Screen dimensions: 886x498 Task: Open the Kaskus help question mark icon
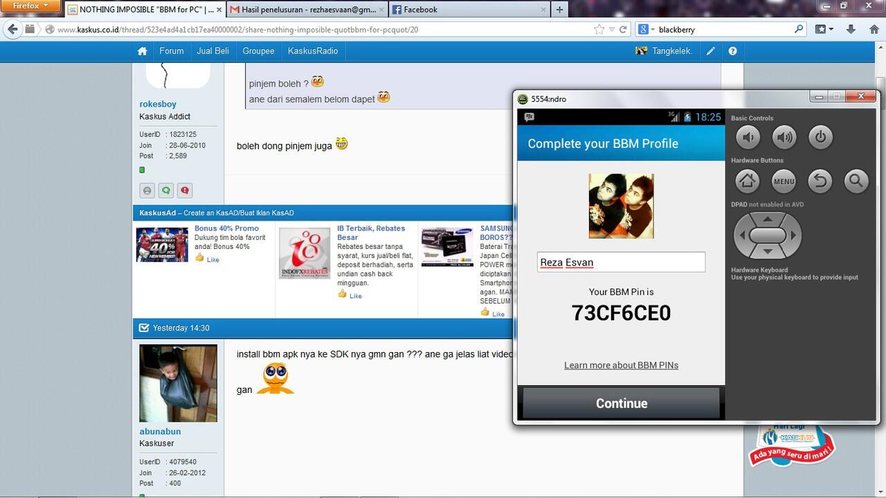[x=732, y=51]
